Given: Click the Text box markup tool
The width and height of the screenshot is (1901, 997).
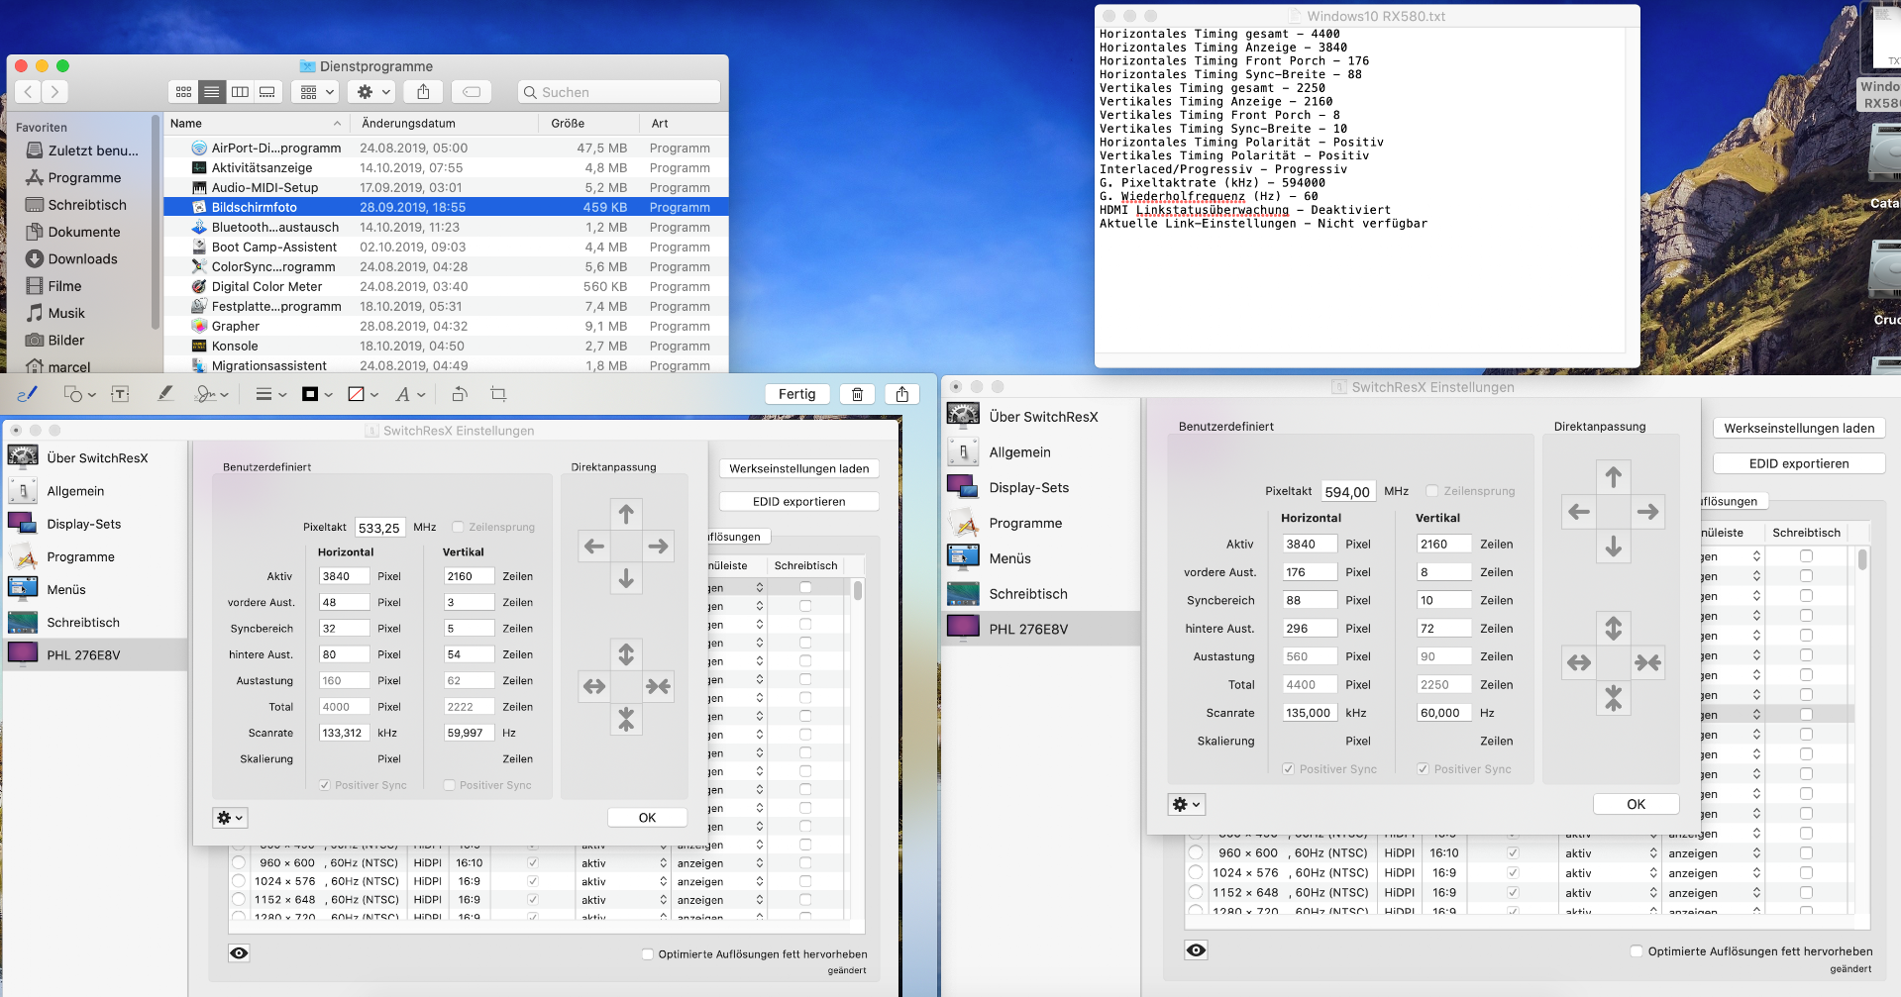Looking at the screenshot, I should pos(120,394).
